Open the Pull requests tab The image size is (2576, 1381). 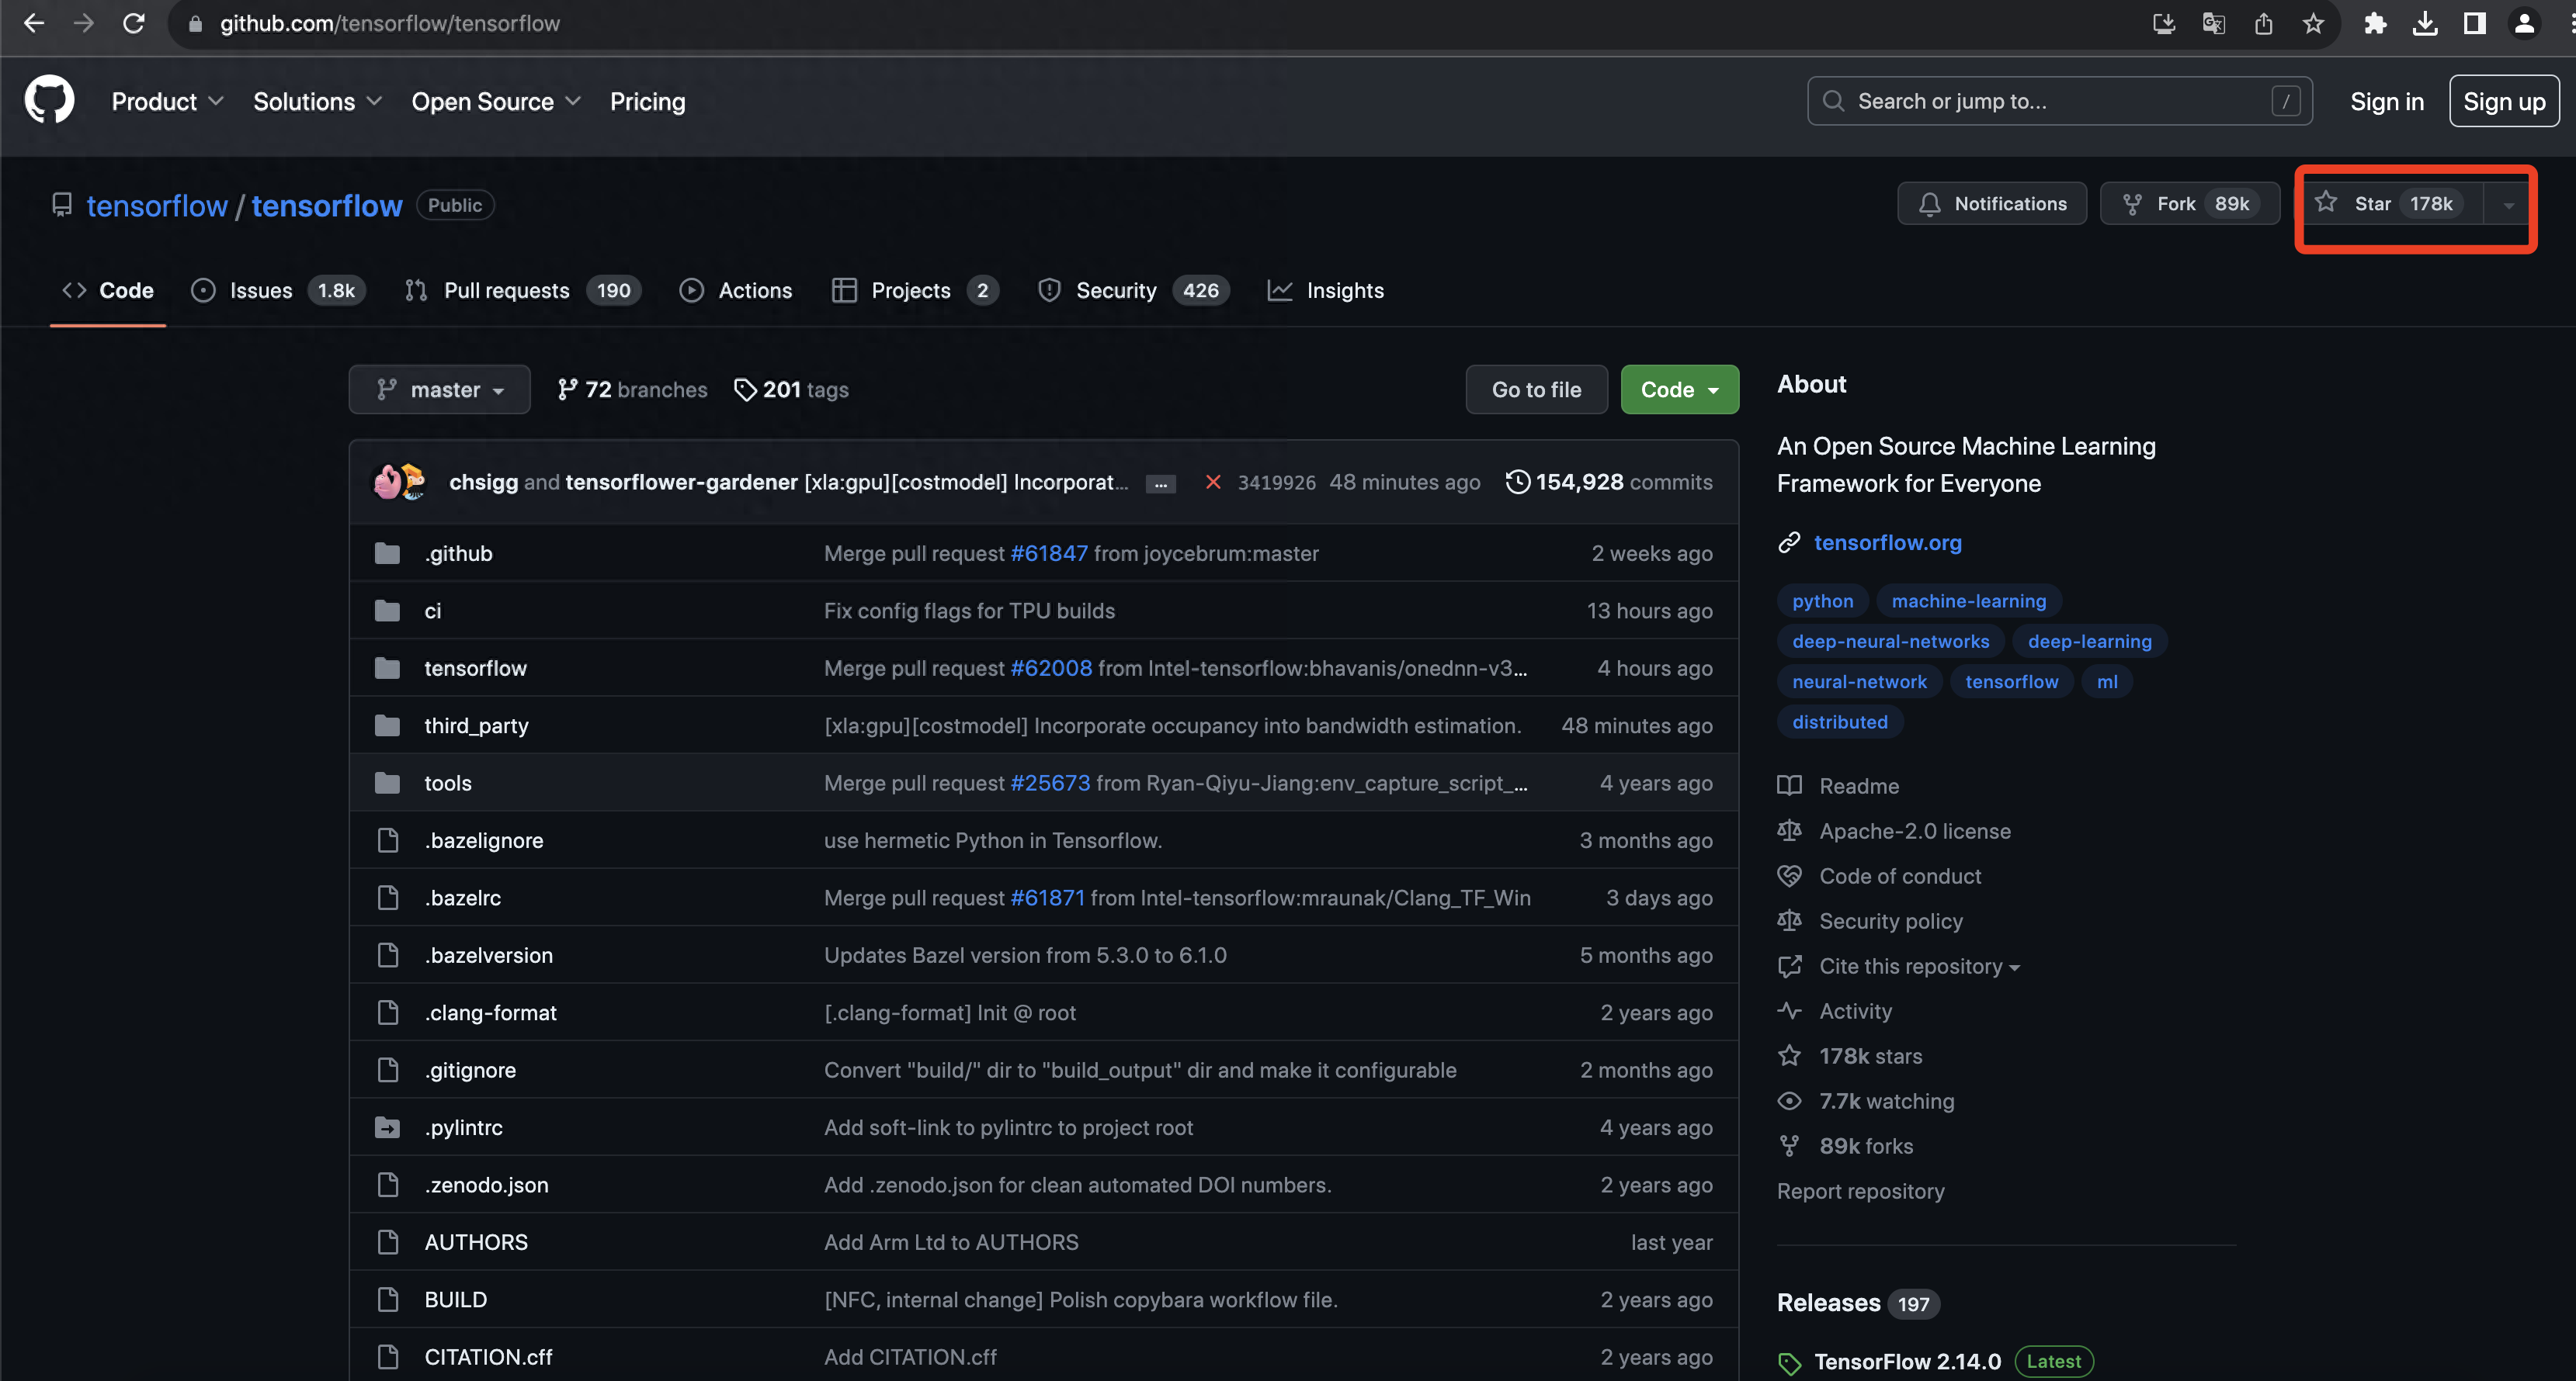pos(522,291)
